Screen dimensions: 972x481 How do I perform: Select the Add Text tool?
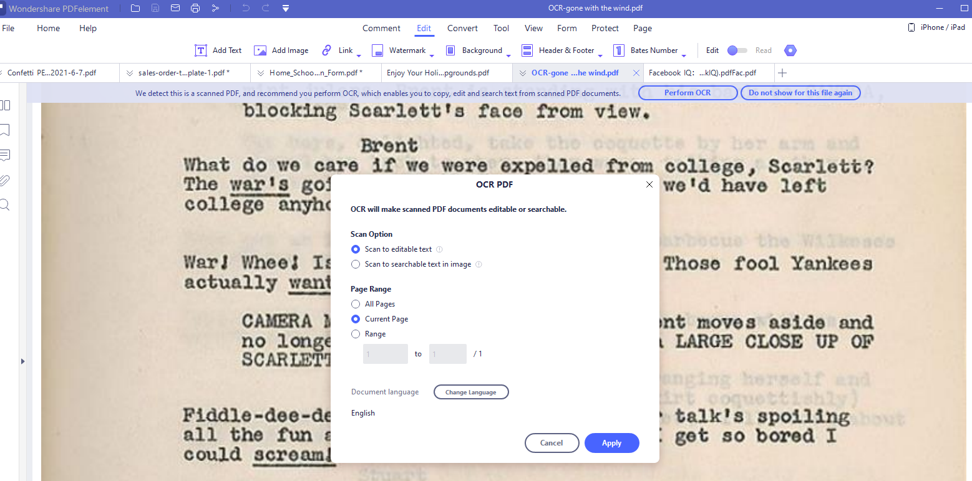[x=218, y=50]
